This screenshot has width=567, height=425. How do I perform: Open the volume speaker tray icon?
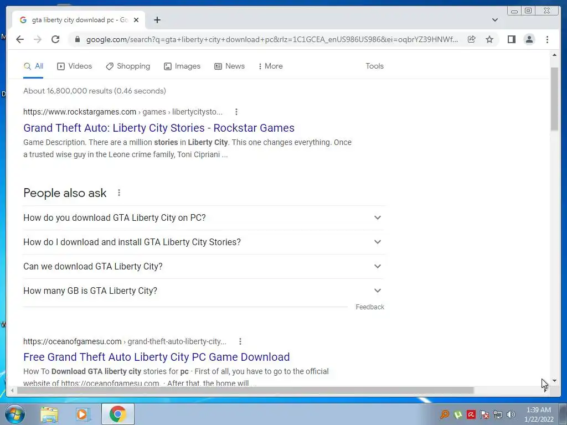pyautogui.click(x=511, y=414)
